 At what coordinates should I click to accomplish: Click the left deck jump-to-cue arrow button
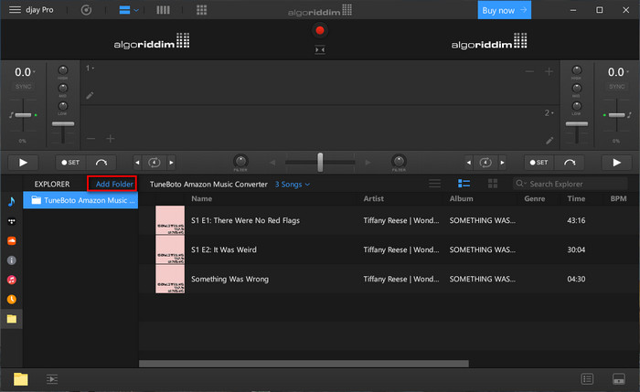click(x=101, y=163)
